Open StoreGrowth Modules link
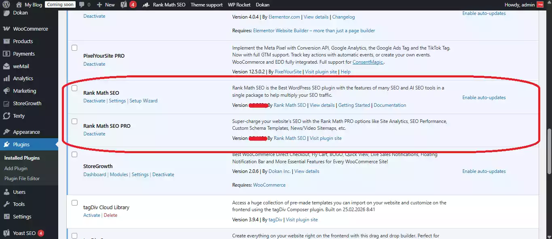 pos(119,175)
